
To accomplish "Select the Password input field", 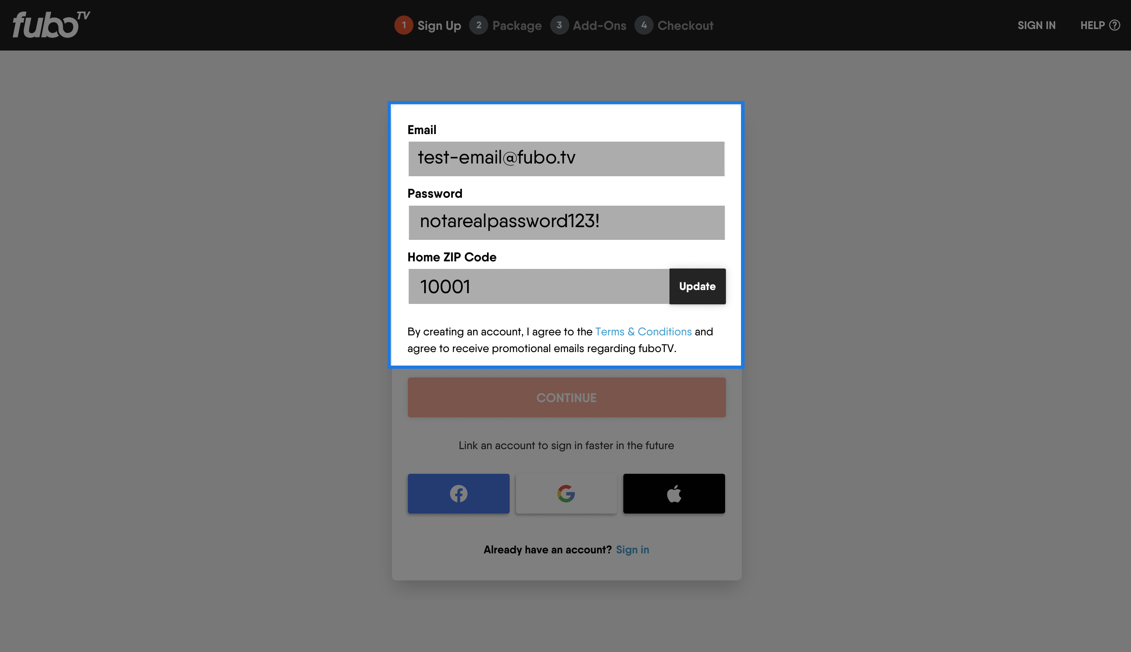I will [566, 222].
